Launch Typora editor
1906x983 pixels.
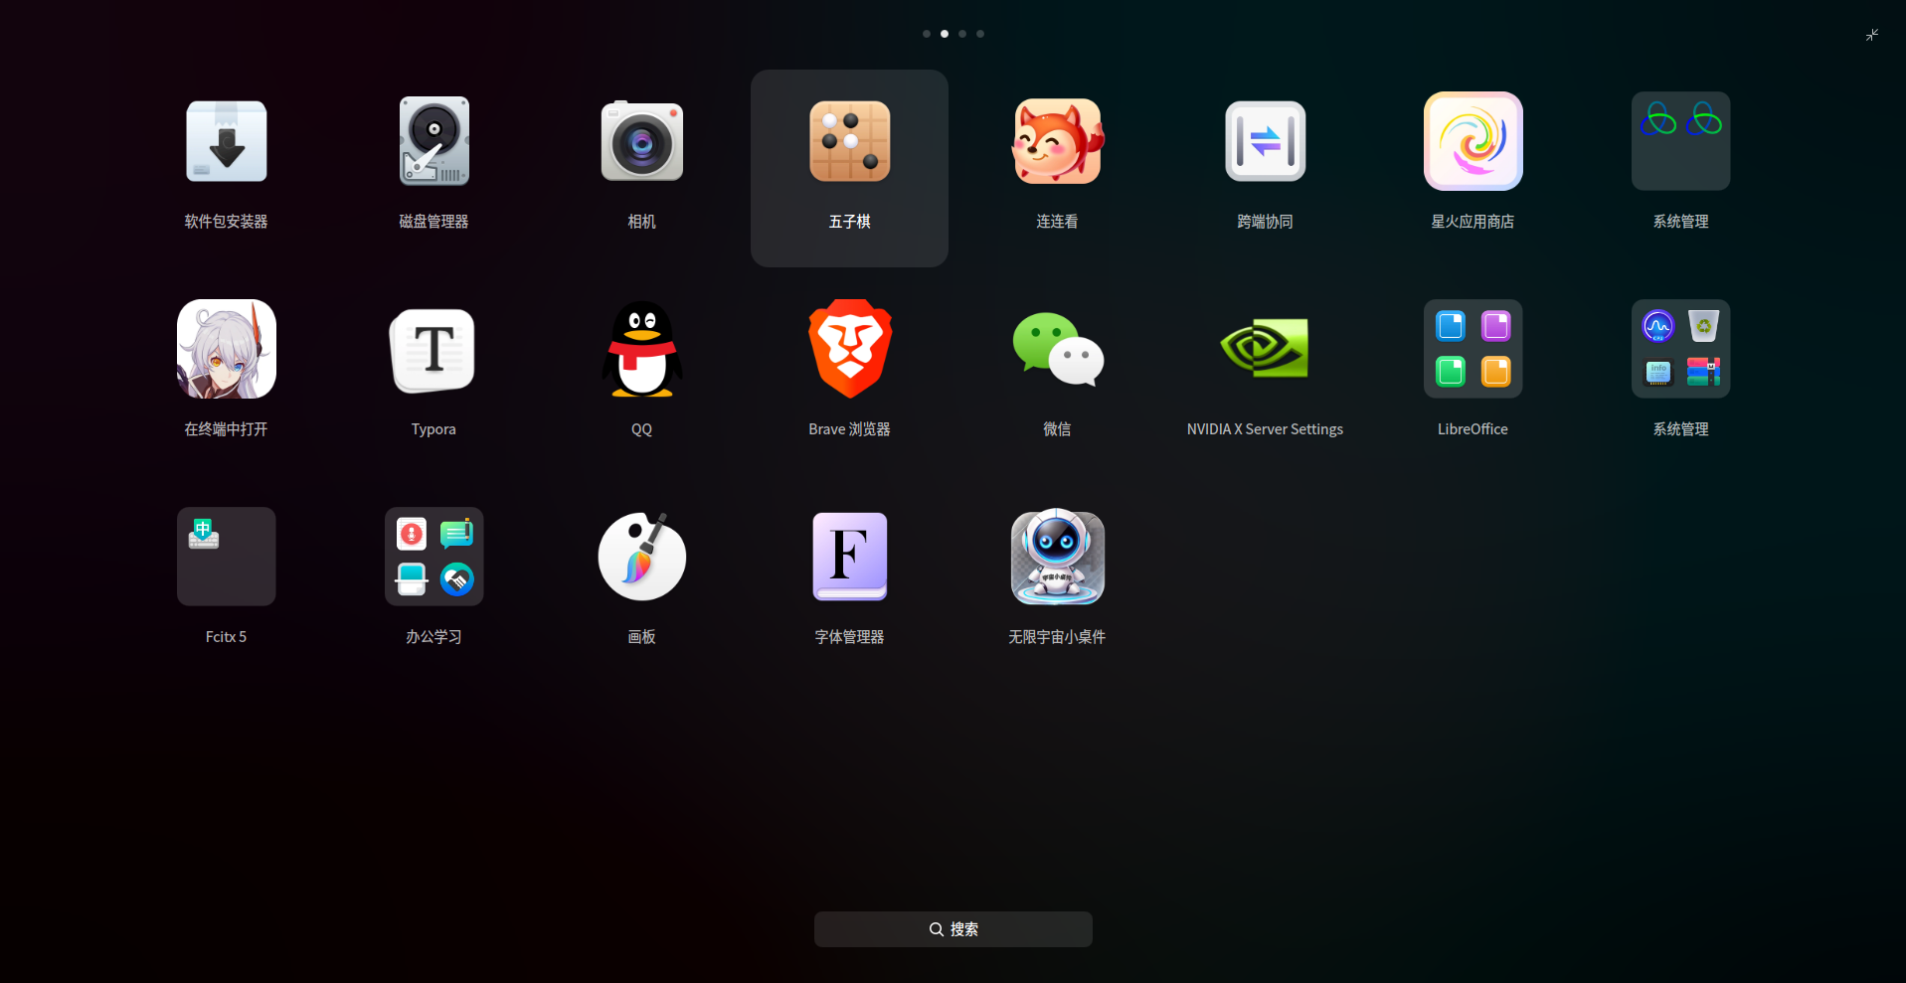[x=434, y=349]
